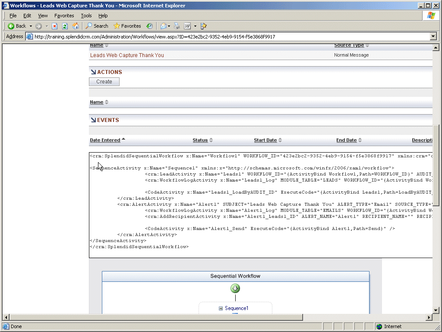The image size is (442, 332).
Task: Sort events by Status column
Action: click(200, 140)
